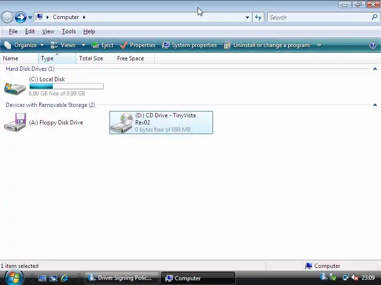This screenshot has width=381, height=285.
Task: Switch to Driver Signing Policy taskbar button
Action: click(x=121, y=278)
